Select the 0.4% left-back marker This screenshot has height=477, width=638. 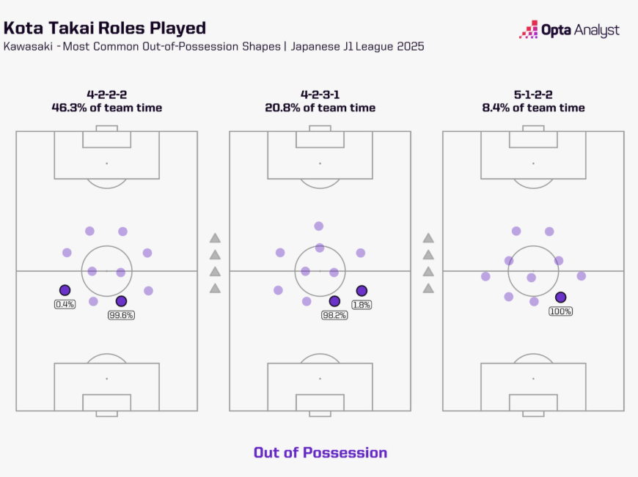tap(65, 290)
